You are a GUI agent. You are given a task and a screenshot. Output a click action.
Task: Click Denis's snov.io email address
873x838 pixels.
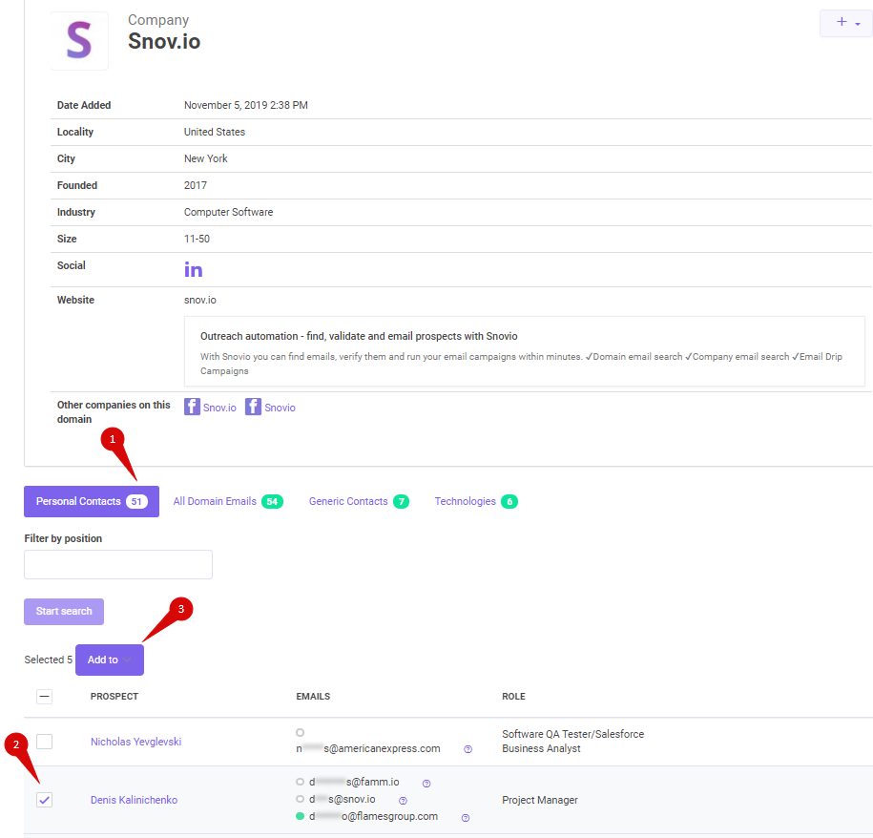coord(343,800)
